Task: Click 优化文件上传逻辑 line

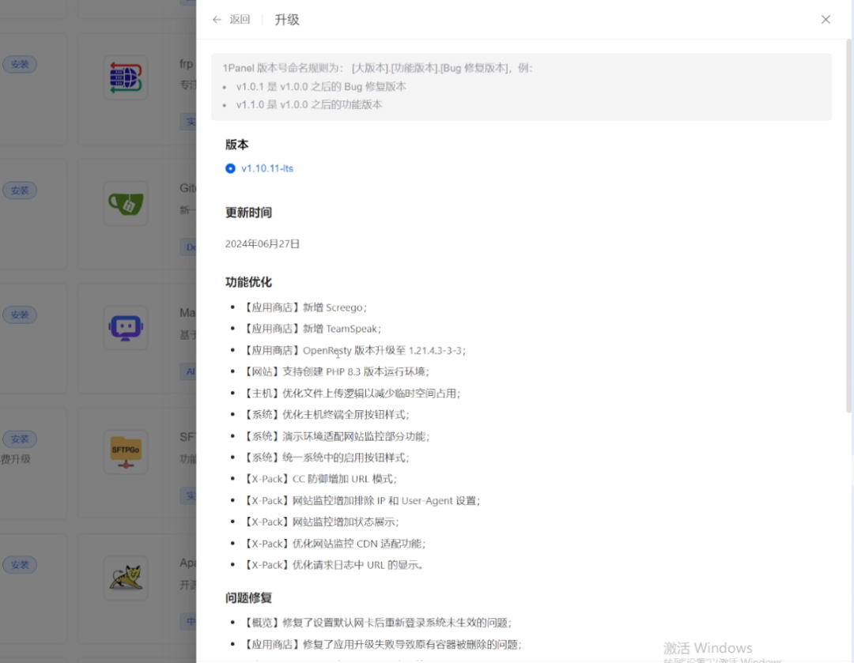Action: coord(351,394)
